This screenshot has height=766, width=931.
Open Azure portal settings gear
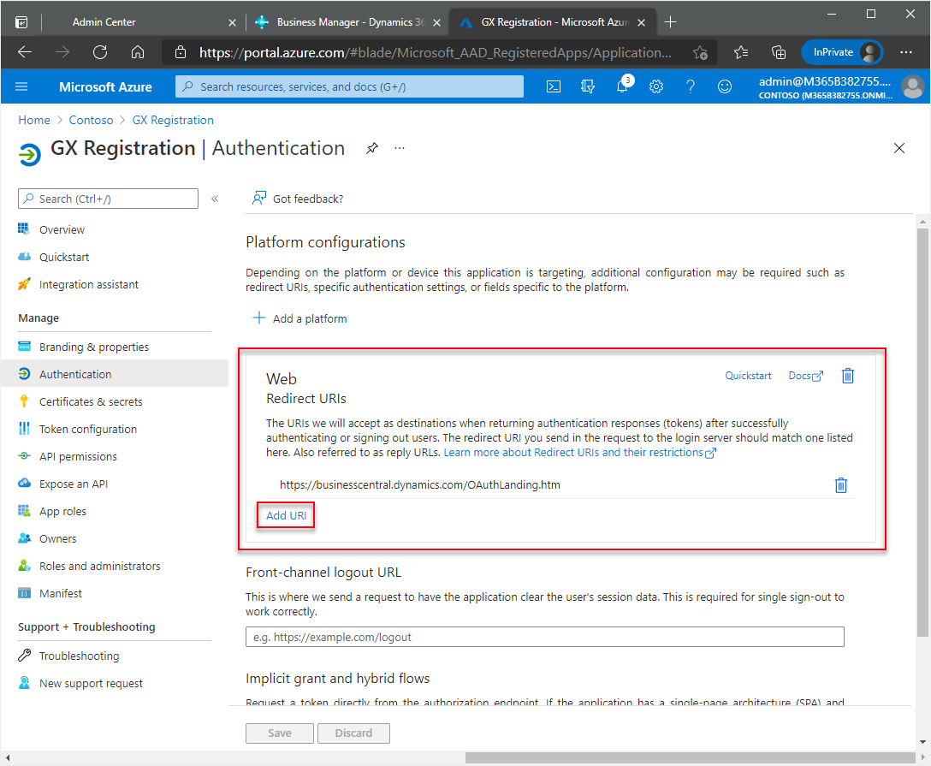pyautogui.click(x=656, y=86)
